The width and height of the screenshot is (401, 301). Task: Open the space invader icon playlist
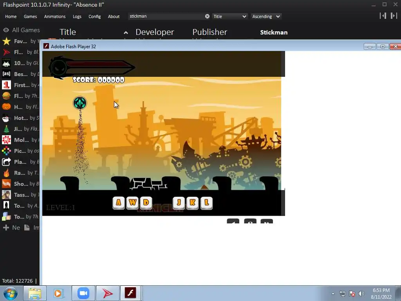point(6,63)
